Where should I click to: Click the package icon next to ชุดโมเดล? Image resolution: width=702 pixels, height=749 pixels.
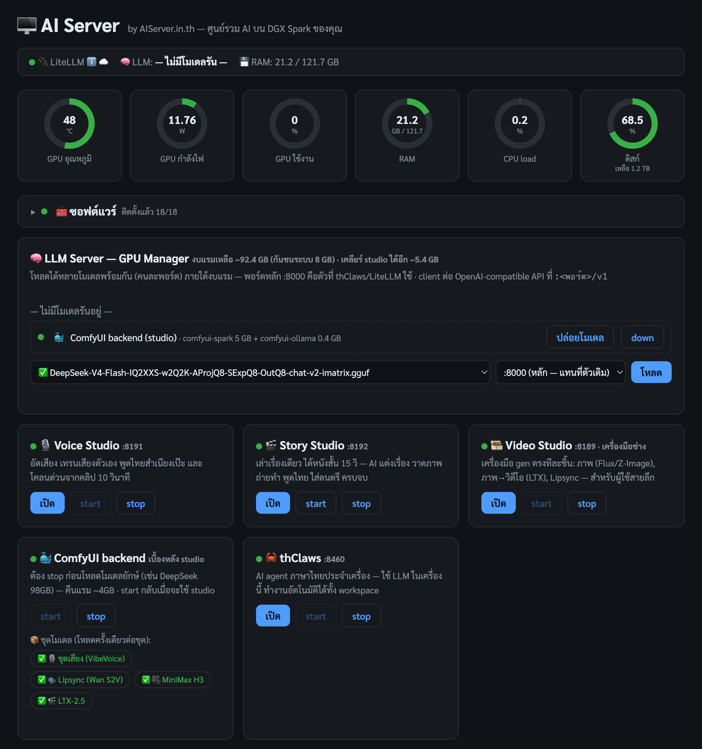point(35,640)
